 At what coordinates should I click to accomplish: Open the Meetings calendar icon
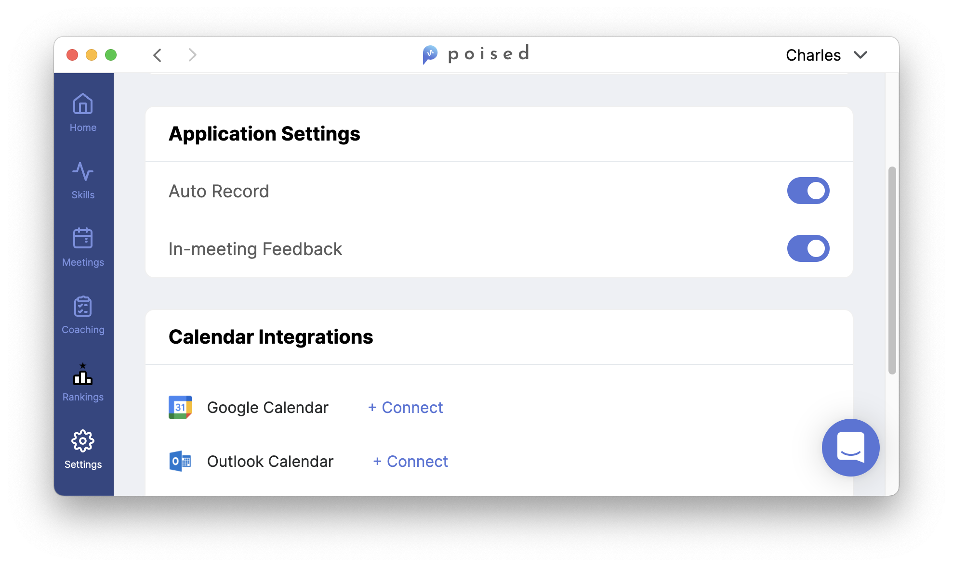pyautogui.click(x=83, y=238)
